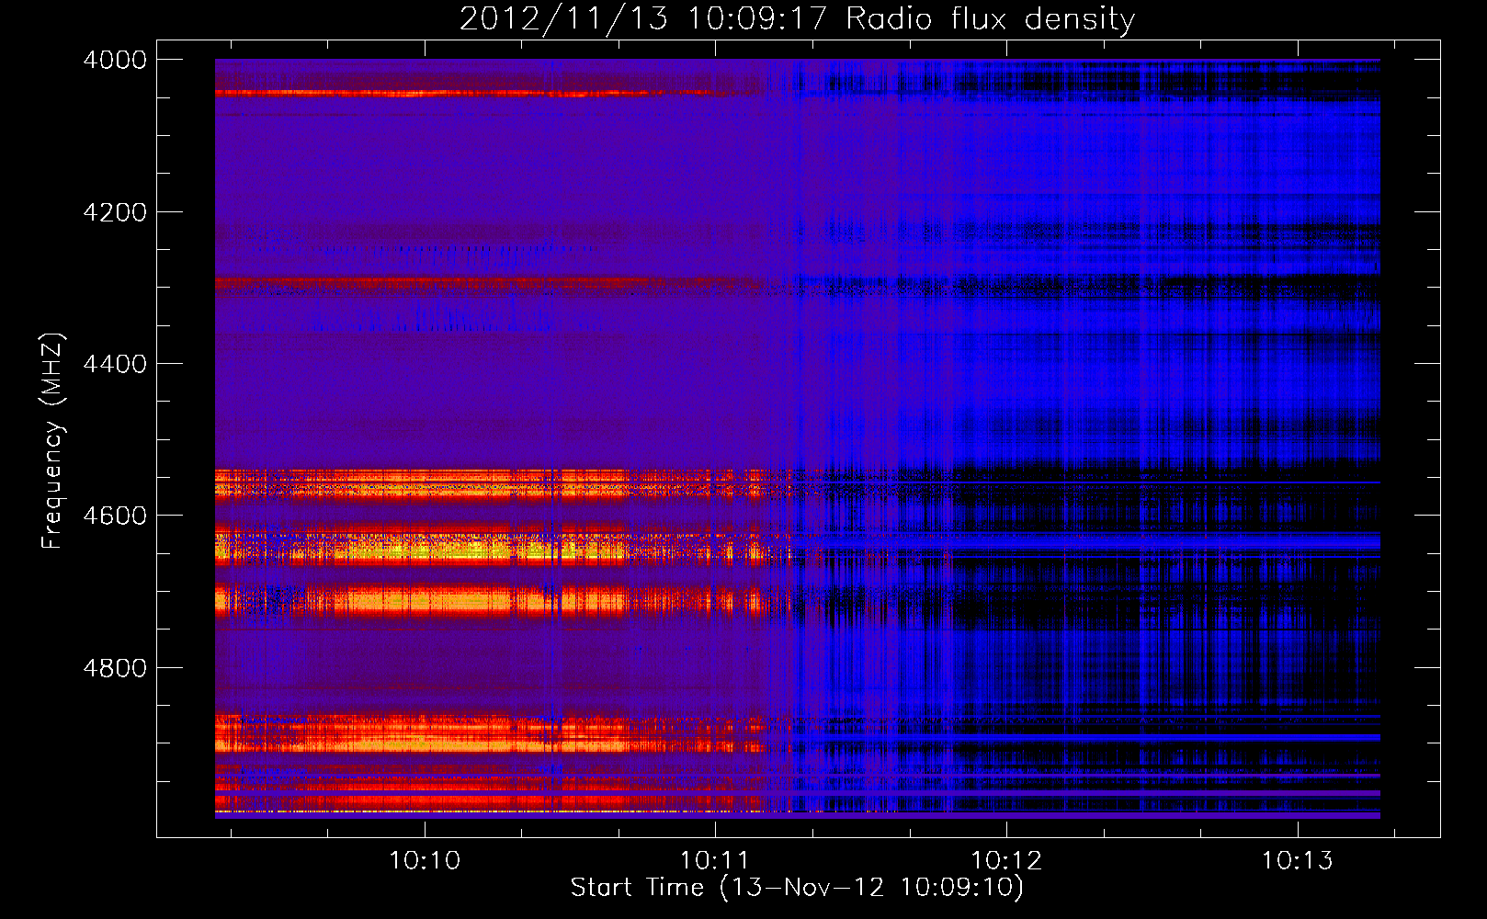Select the 4600 frequency tick label
The height and width of the screenshot is (919, 1487).
coord(115,516)
